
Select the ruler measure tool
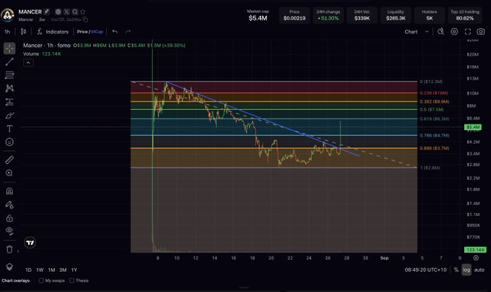9,160
